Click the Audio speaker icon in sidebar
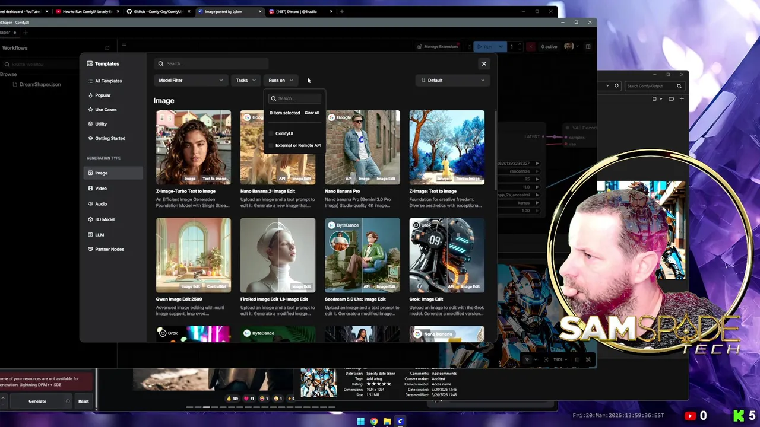Image resolution: width=760 pixels, height=427 pixels. [90, 203]
